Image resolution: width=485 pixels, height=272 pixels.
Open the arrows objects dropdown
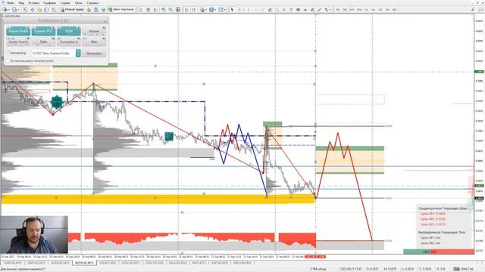[327, 10]
